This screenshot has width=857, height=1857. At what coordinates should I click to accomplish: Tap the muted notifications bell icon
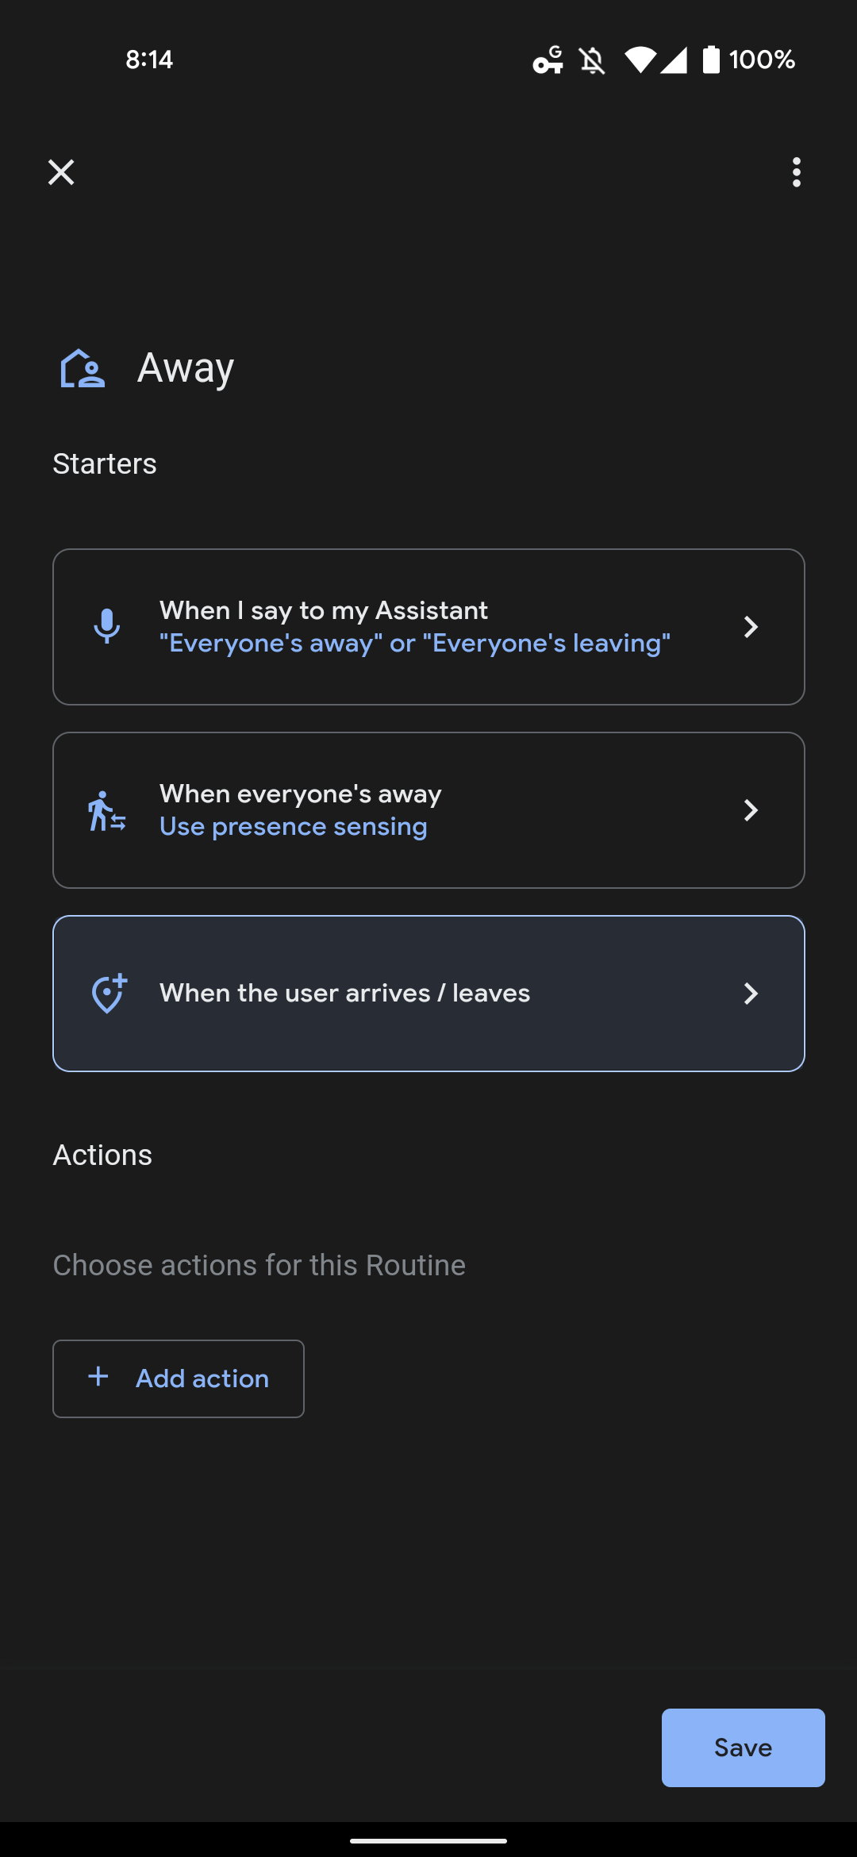tap(592, 60)
